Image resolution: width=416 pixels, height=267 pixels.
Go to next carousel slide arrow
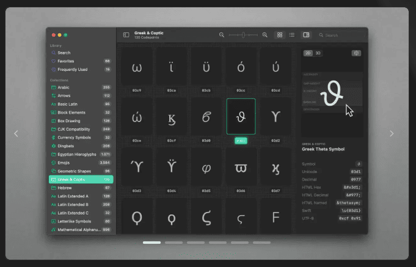(392, 133)
